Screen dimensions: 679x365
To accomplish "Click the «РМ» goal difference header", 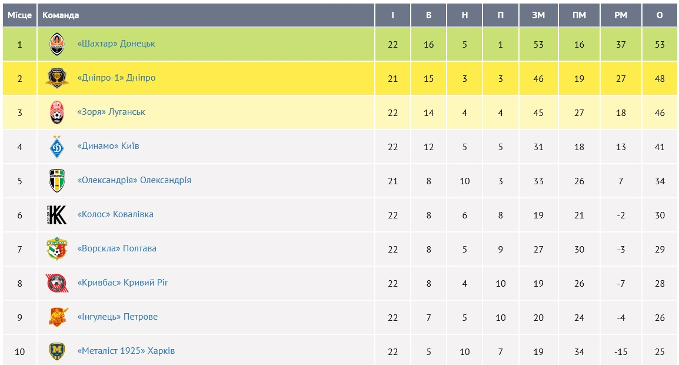I will click(x=621, y=15).
